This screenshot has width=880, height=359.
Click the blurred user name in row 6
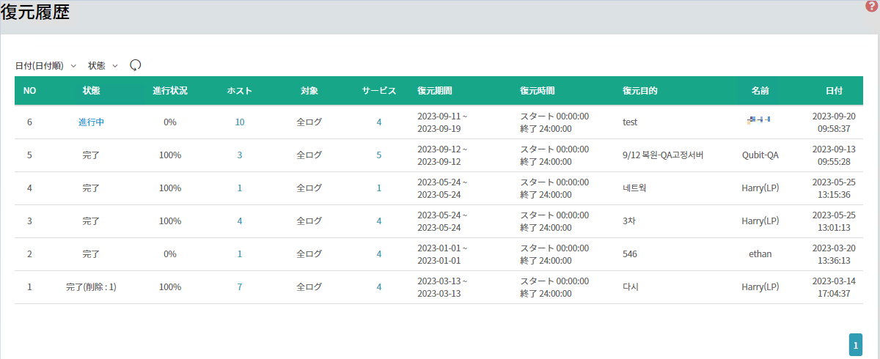tap(759, 120)
